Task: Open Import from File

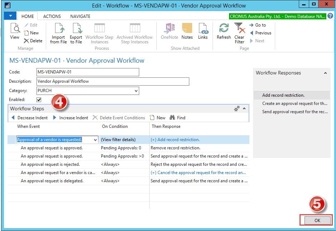Action: [x=58, y=32]
